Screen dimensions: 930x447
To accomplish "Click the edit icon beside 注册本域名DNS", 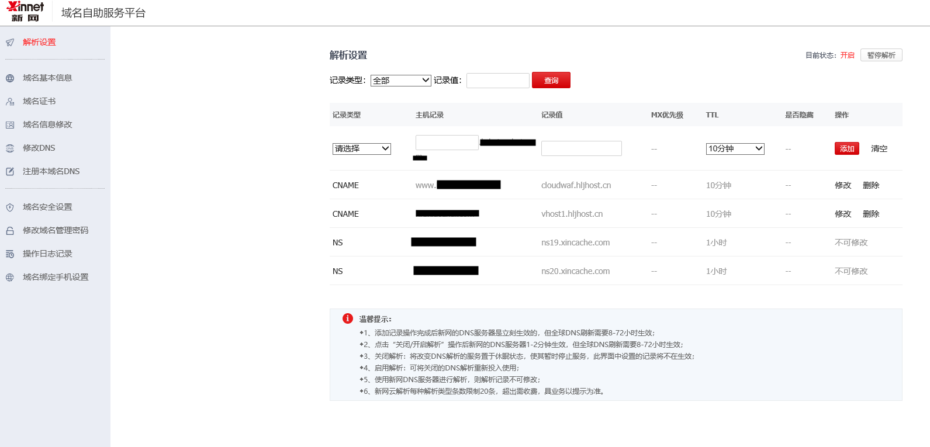I will point(10,172).
